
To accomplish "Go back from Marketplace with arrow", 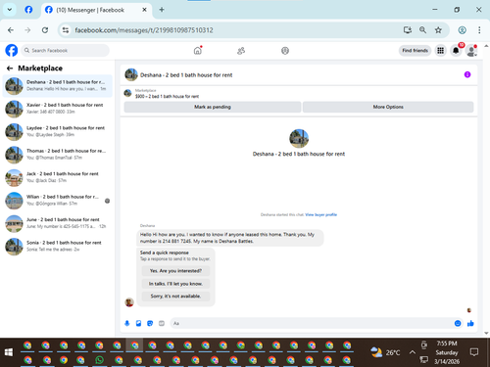I will 10,69.
